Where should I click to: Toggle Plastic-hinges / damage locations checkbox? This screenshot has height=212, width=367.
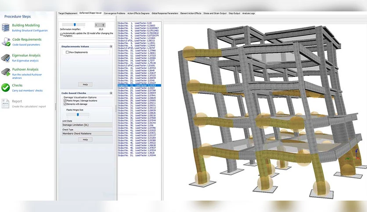pyautogui.click(x=65, y=101)
